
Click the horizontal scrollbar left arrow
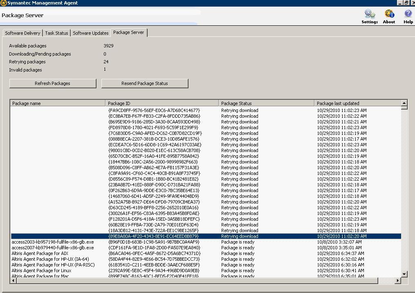tap(13, 280)
